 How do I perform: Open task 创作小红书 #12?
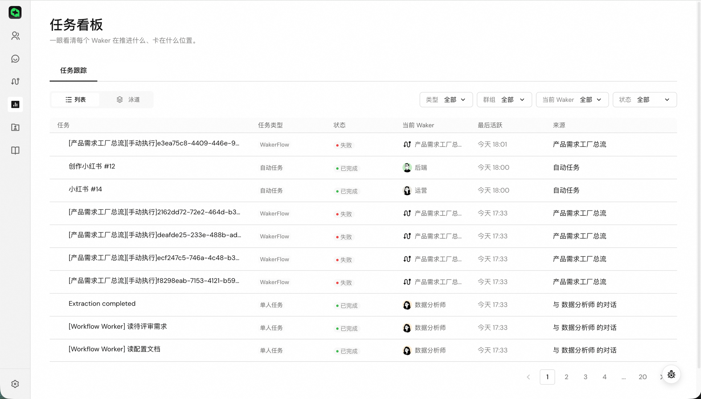(x=92, y=166)
